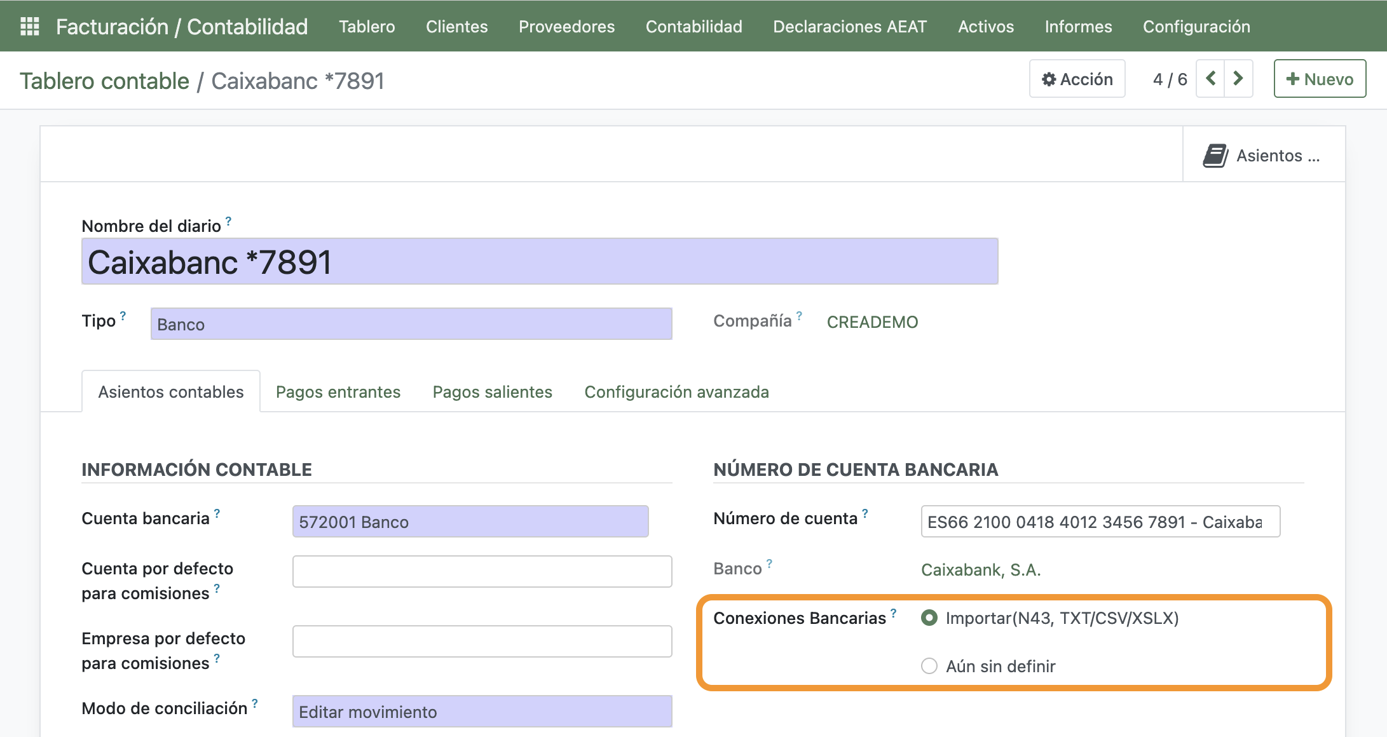Open CREADEMO company link
1387x737 pixels.
(x=872, y=322)
